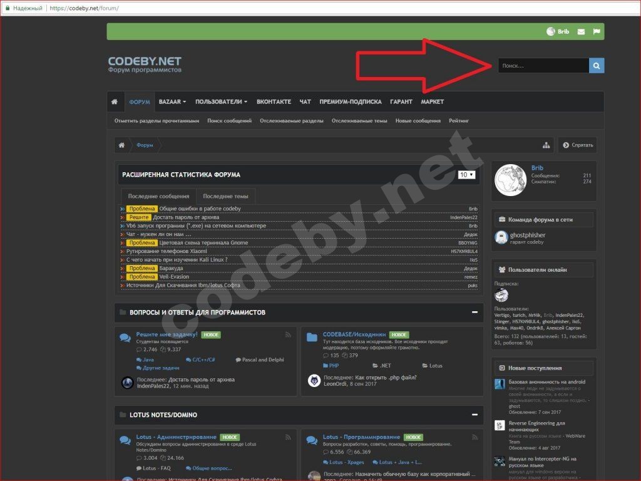Image resolution: width=641 pixels, height=481 pixels.
Task: Open the C/C++/C# subforum link
Action: (x=203, y=360)
